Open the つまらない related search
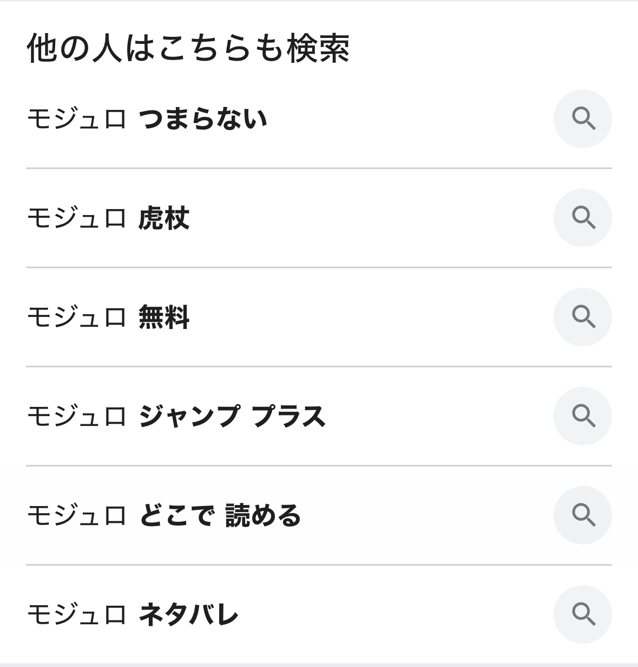The width and height of the screenshot is (638, 667). click(203, 119)
